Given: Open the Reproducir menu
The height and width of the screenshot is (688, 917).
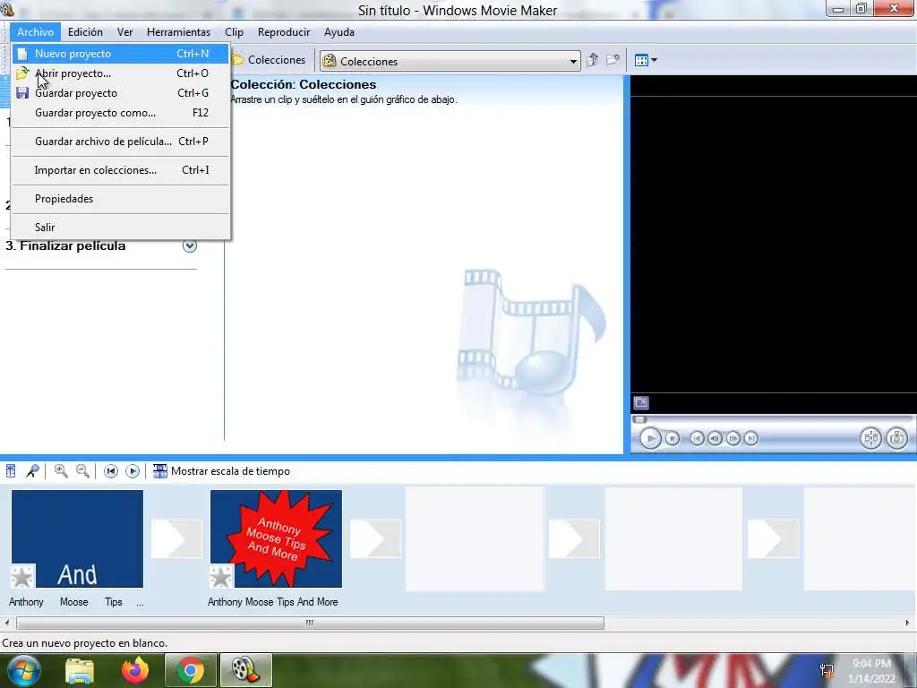Looking at the screenshot, I should [284, 32].
